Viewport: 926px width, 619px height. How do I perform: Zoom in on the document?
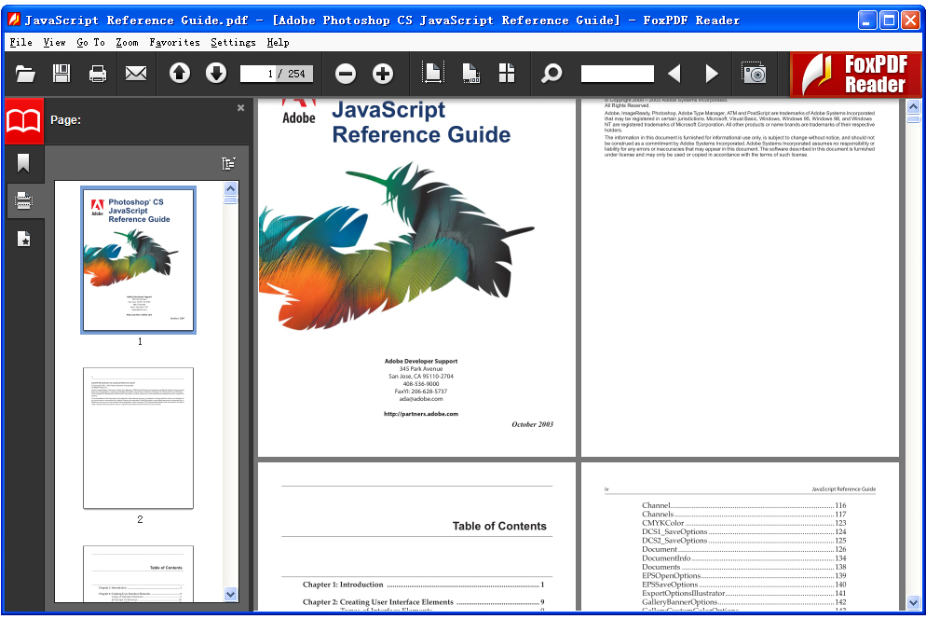tap(382, 73)
